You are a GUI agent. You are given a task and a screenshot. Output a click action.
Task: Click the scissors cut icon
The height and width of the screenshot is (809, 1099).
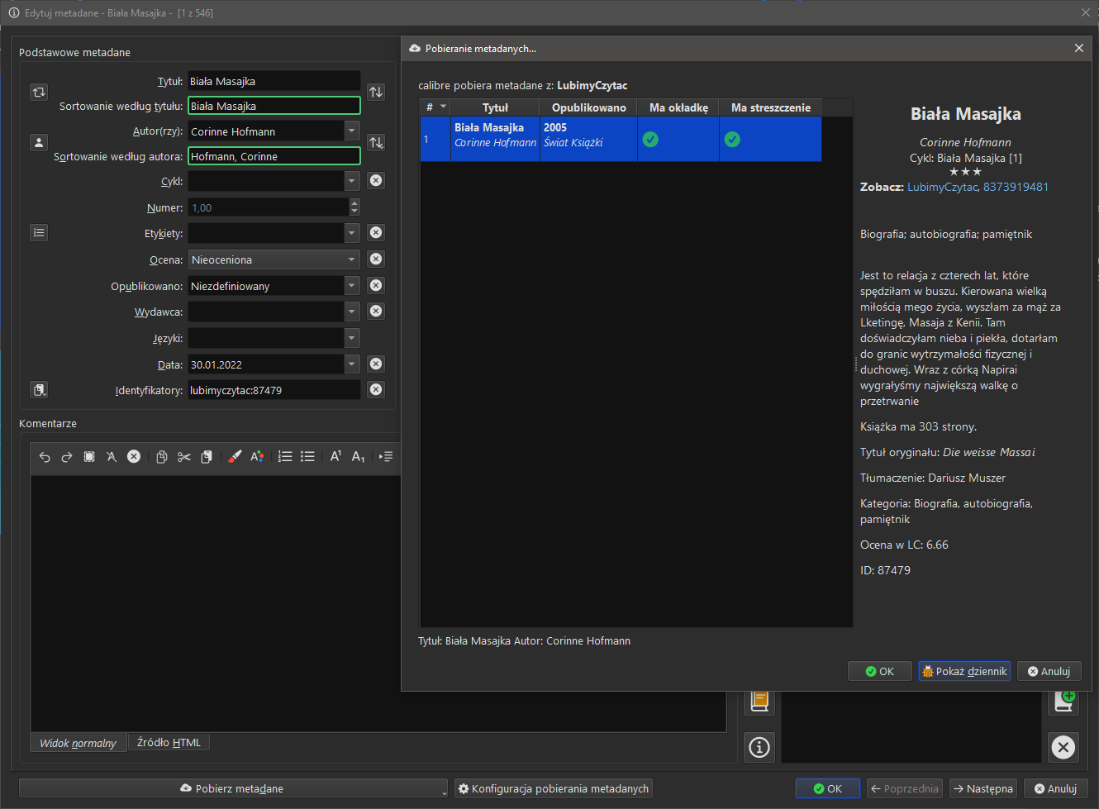coord(184,457)
